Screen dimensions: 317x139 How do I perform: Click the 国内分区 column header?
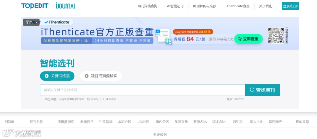pyautogui.click(x=162, y=122)
